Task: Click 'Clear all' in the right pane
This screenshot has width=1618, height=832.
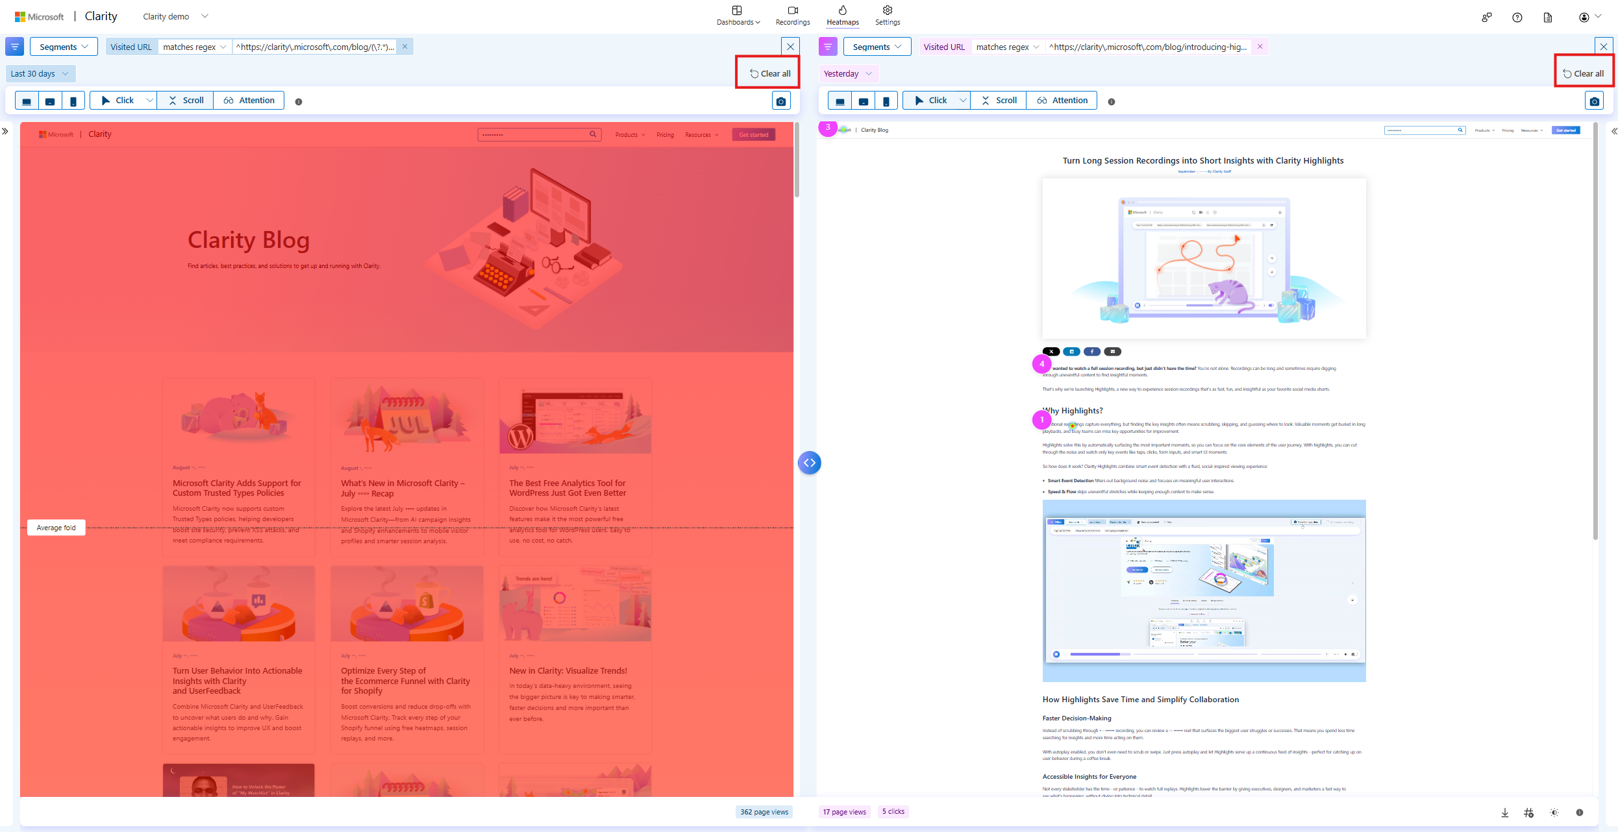Action: (1584, 74)
